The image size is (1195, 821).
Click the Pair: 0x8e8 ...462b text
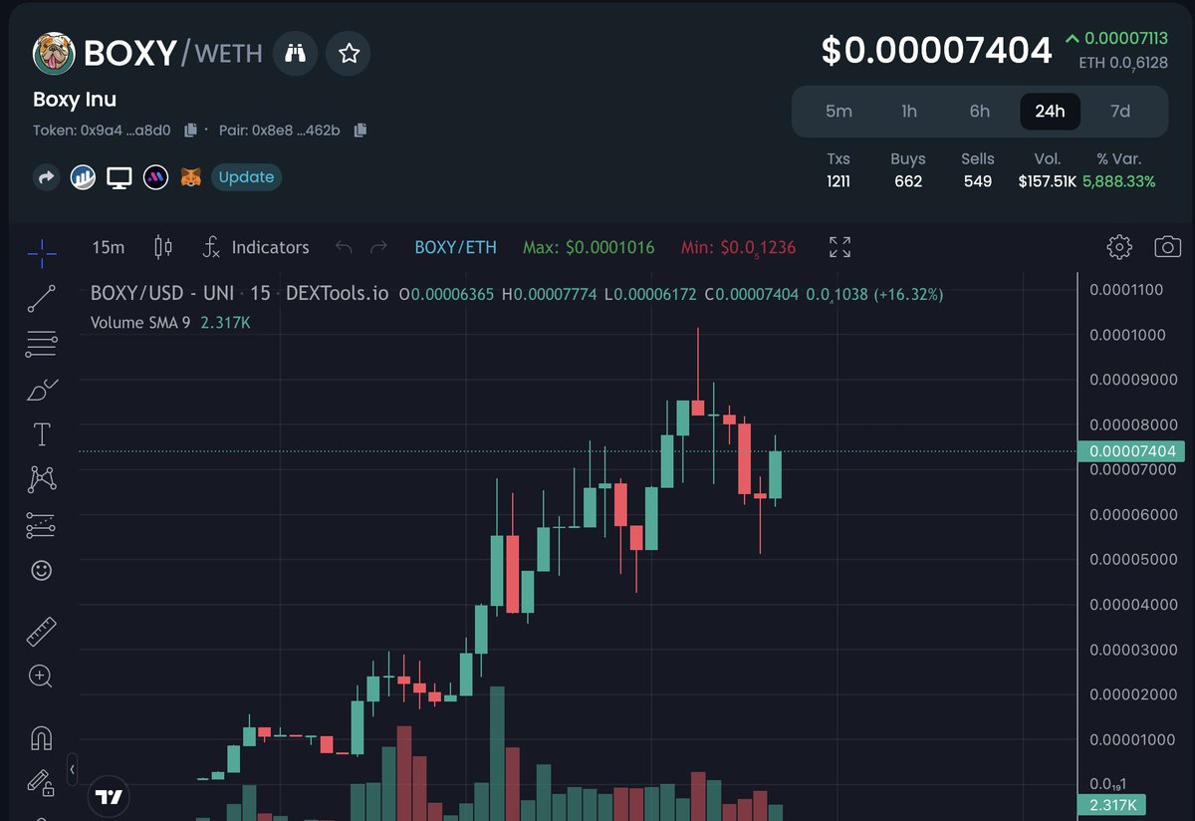point(280,130)
